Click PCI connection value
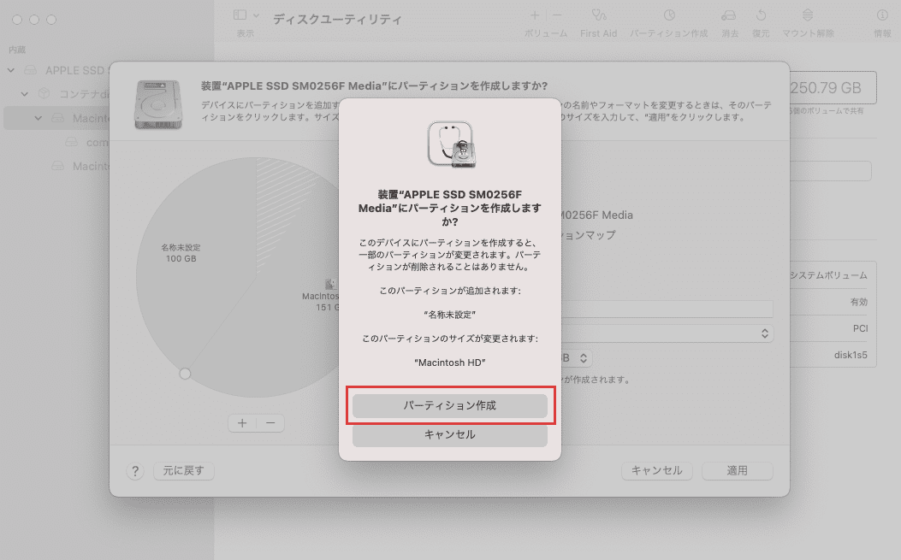The height and width of the screenshot is (560, 901). [860, 328]
